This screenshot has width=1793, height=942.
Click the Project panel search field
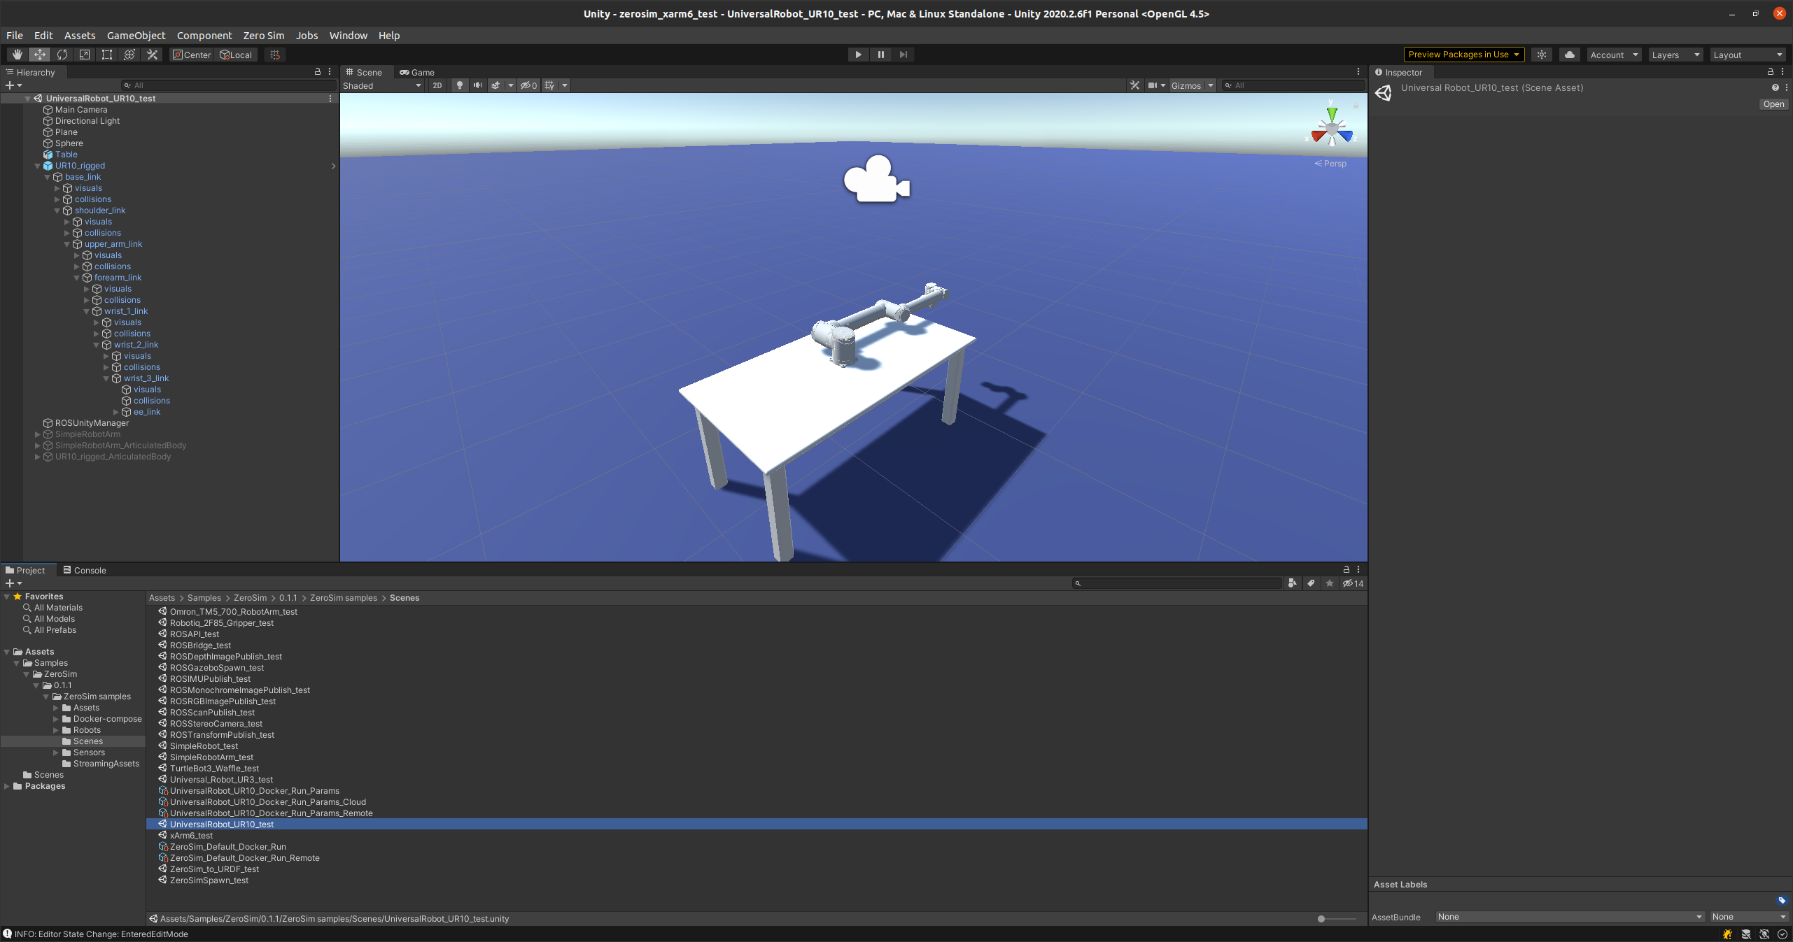pos(1179,583)
